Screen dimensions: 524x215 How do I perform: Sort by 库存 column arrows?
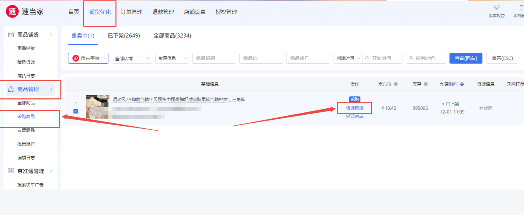click(x=426, y=84)
